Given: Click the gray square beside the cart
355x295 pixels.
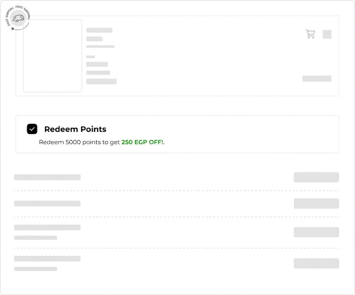Looking at the screenshot, I should [327, 34].
